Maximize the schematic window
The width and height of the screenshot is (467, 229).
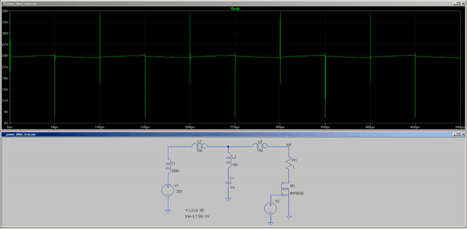click(459, 134)
